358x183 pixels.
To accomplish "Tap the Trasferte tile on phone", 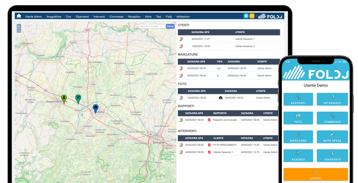I will (332, 155).
